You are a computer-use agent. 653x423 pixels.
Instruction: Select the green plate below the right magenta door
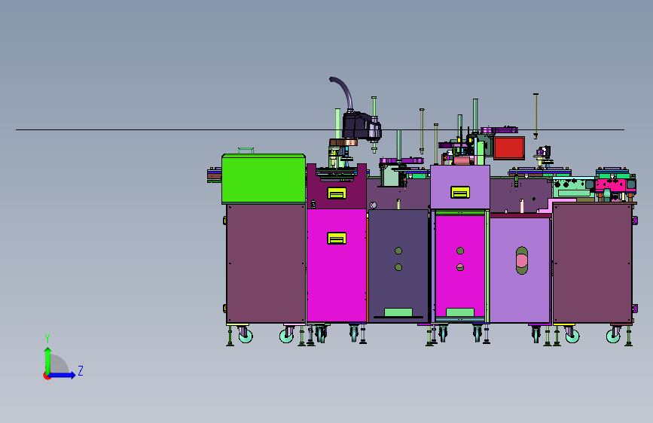tap(460, 312)
